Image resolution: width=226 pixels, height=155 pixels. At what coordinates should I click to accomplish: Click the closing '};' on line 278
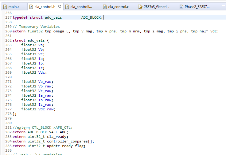click(x=15, y=114)
